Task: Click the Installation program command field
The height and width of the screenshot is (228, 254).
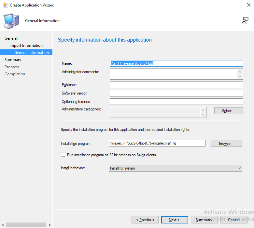Action: coord(157,143)
